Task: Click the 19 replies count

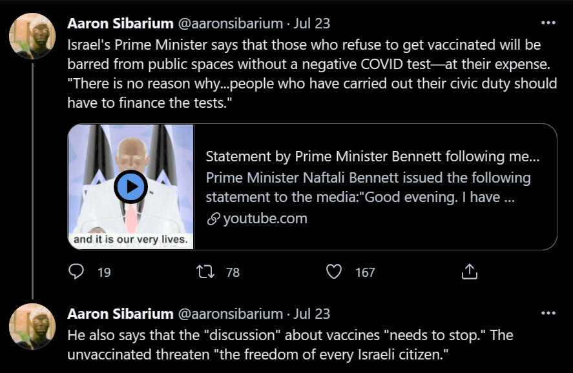Action: coord(104,272)
